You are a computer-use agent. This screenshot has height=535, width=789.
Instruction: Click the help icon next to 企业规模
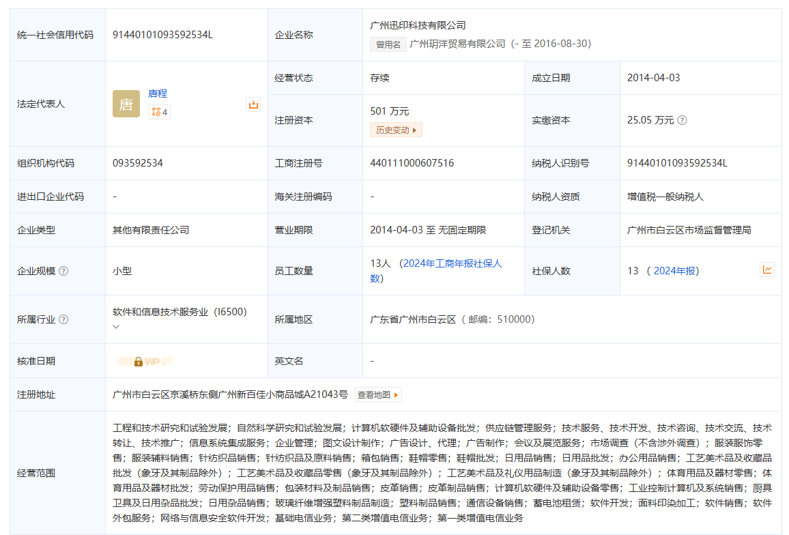click(63, 271)
